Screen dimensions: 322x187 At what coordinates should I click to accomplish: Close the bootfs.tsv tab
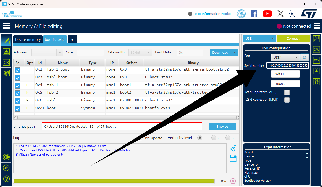(x=63, y=39)
